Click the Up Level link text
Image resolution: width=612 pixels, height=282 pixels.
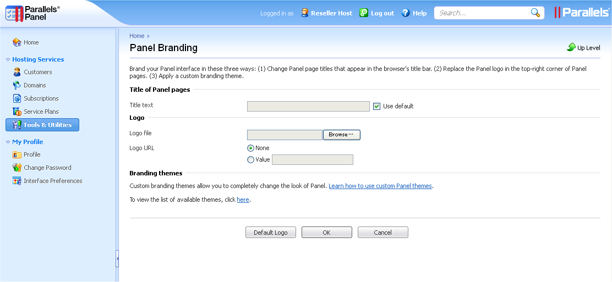click(588, 48)
